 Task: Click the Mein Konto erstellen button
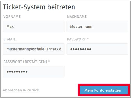point(104,90)
